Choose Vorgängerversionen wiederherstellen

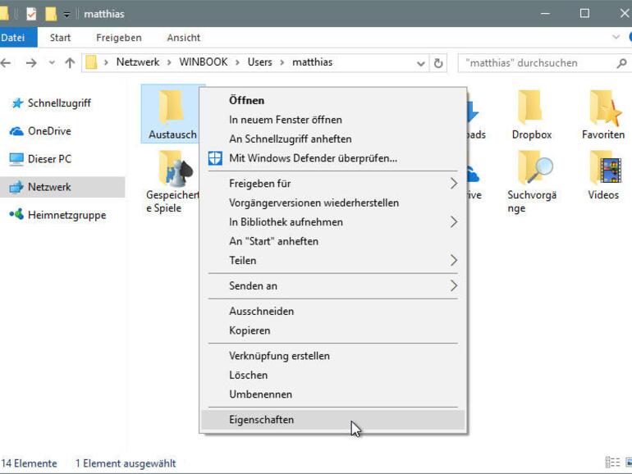(333, 203)
